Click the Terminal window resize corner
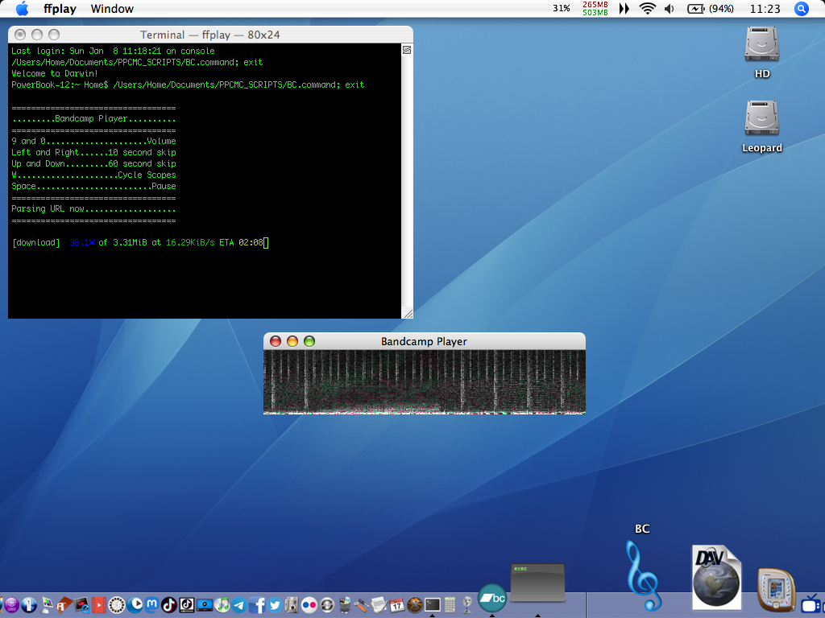Viewport: 825px width, 618px height. [407, 313]
